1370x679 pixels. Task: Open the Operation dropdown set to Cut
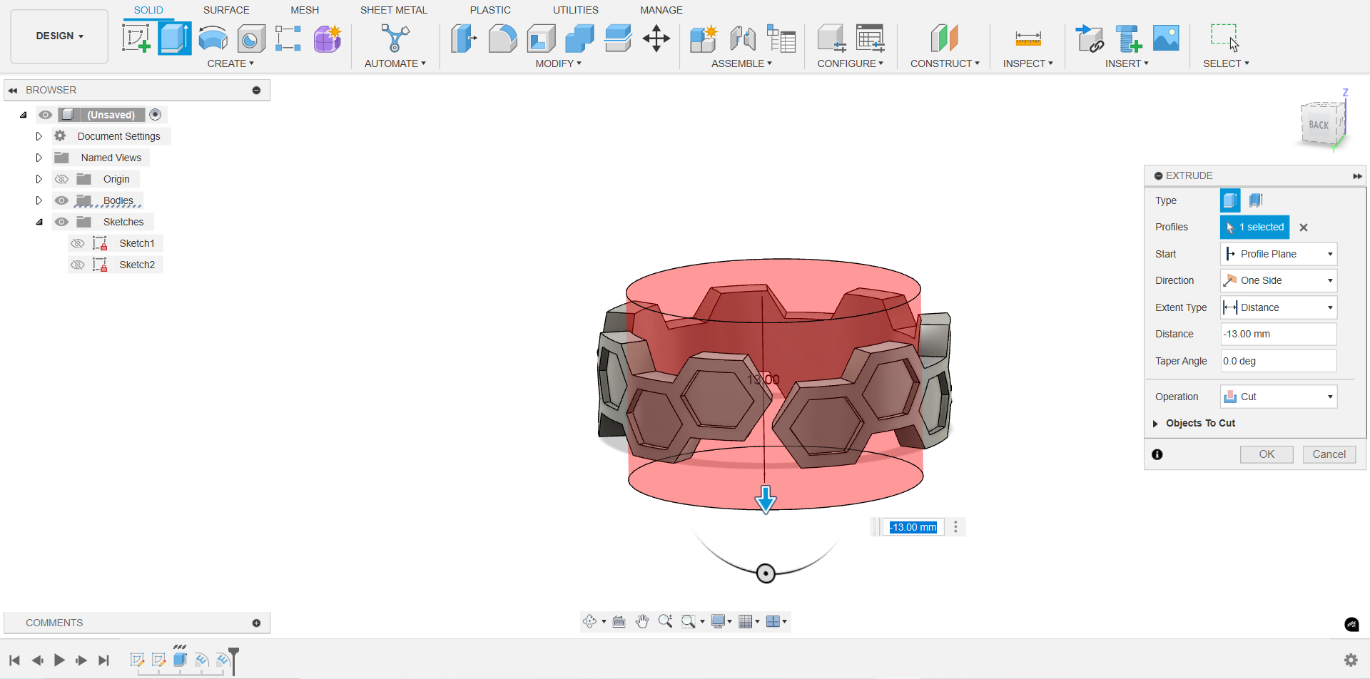tap(1279, 397)
